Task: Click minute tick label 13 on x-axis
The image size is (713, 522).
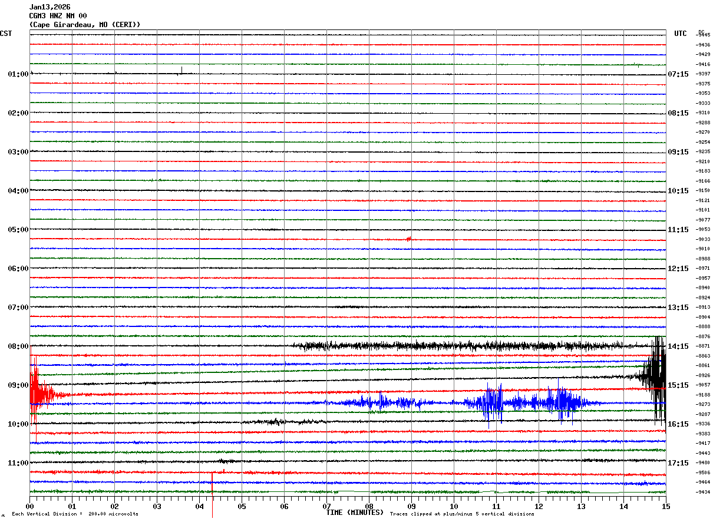Action: pyautogui.click(x=581, y=506)
